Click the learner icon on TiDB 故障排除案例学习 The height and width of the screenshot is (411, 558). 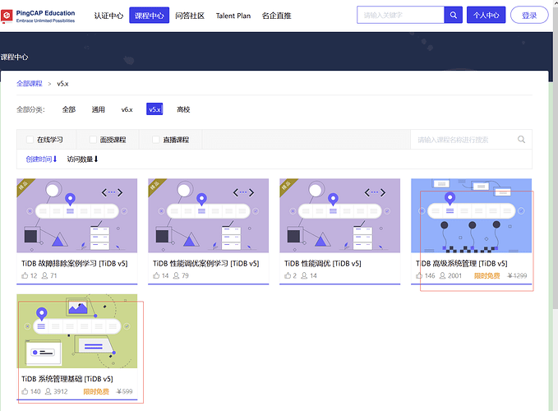(x=45, y=275)
